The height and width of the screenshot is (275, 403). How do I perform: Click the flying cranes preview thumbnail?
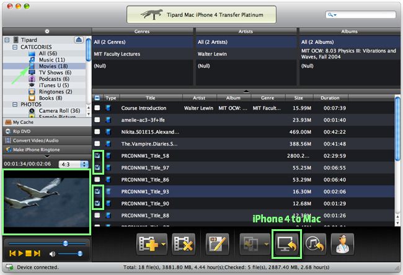[x=46, y=202]
